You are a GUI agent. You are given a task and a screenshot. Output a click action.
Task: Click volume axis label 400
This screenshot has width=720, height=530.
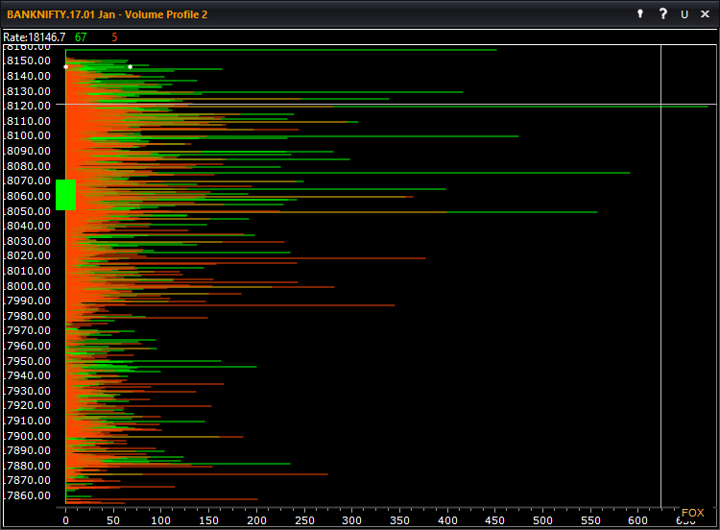tap(447, 520)
